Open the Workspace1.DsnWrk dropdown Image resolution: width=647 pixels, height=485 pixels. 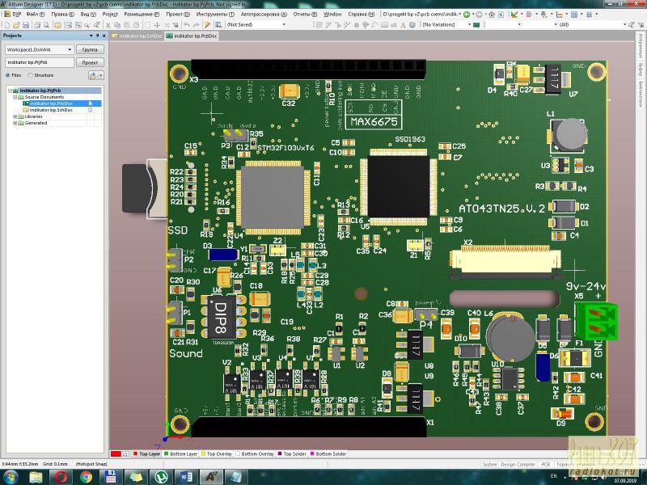70,49
